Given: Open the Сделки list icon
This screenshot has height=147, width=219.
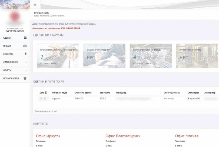Looking at the screenshot, I should [x=25, y=38].
